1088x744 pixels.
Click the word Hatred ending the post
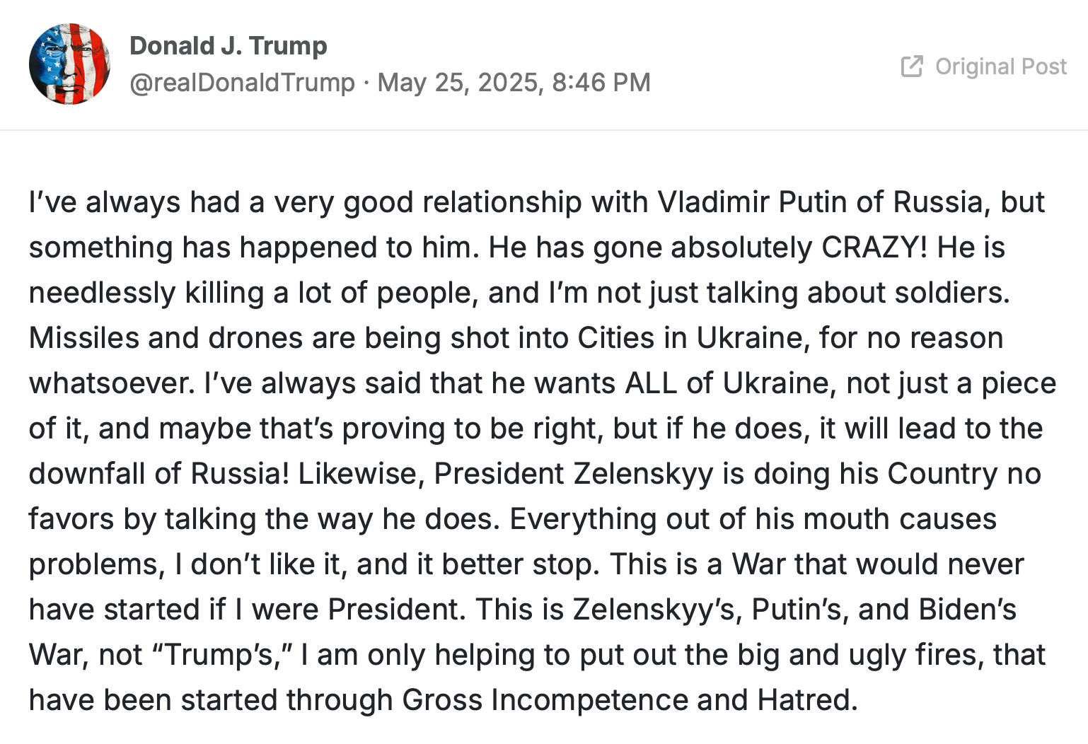pyautogui.click(x=807, y=700)
